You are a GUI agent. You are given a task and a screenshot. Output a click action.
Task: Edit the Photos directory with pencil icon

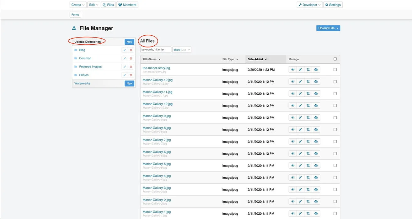click(x=125, y=75)
